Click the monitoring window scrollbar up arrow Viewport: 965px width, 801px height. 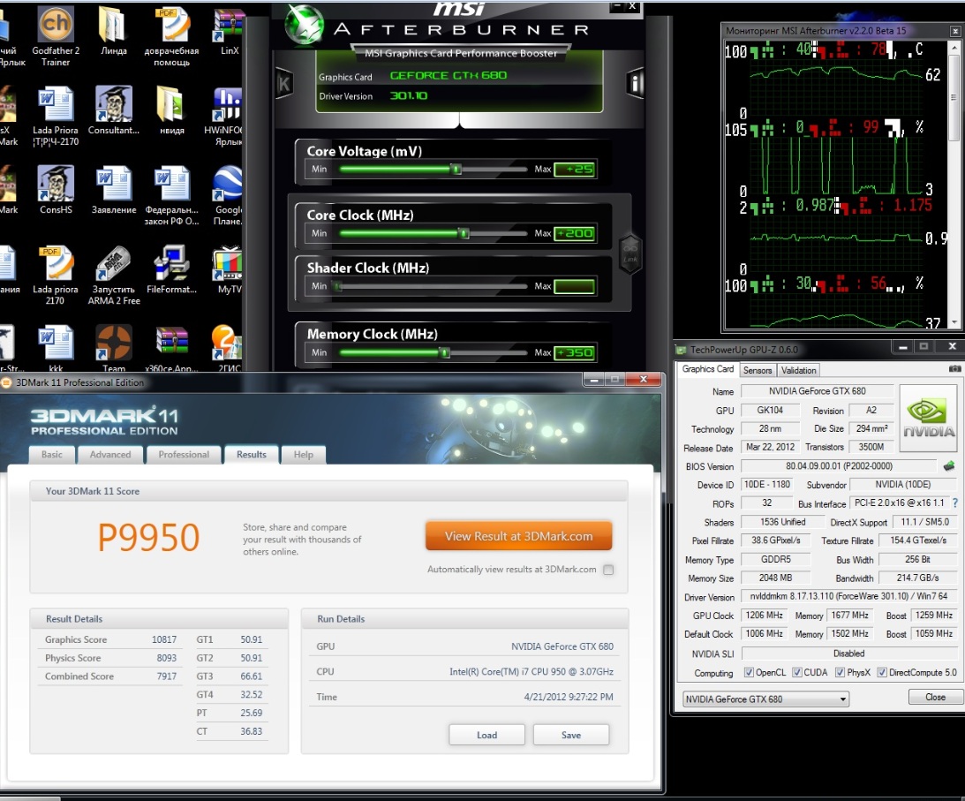(954, 47)
